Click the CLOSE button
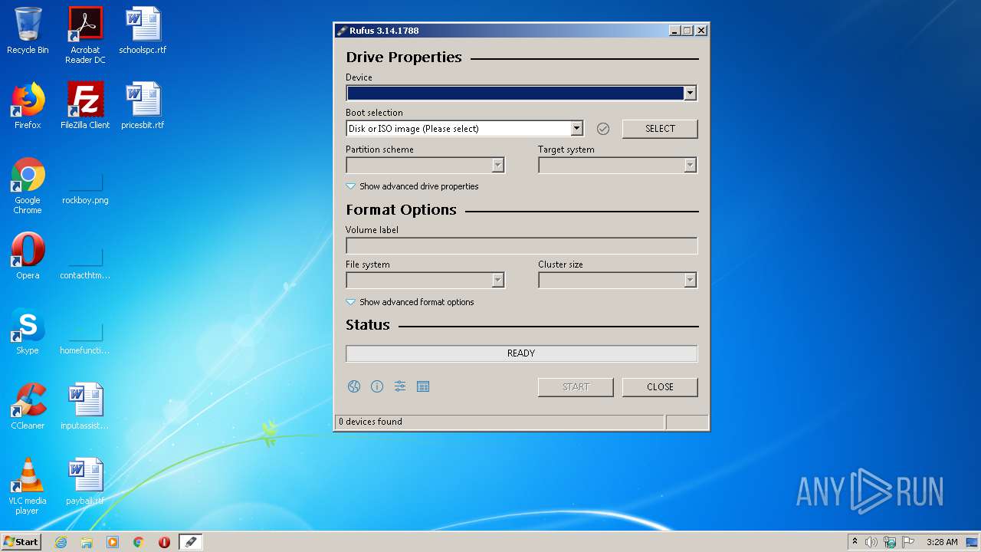Viewport: 981px width, 552px height. tap(660, 387)
